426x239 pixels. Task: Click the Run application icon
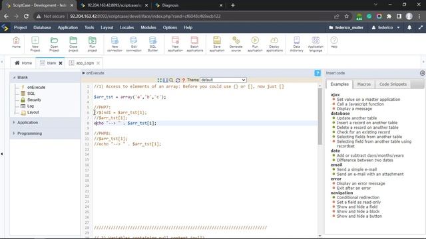(255, 44)
